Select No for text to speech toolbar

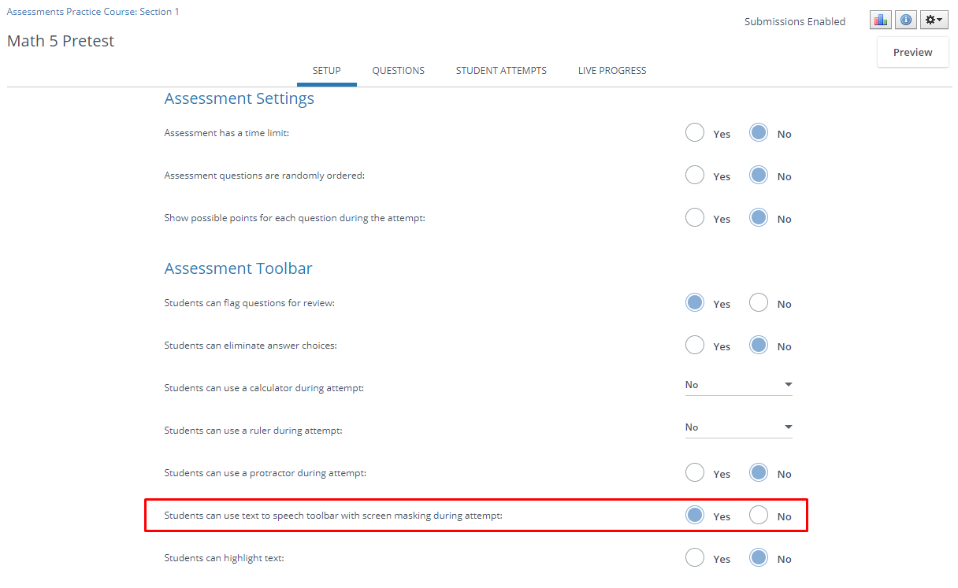[759, 516]
